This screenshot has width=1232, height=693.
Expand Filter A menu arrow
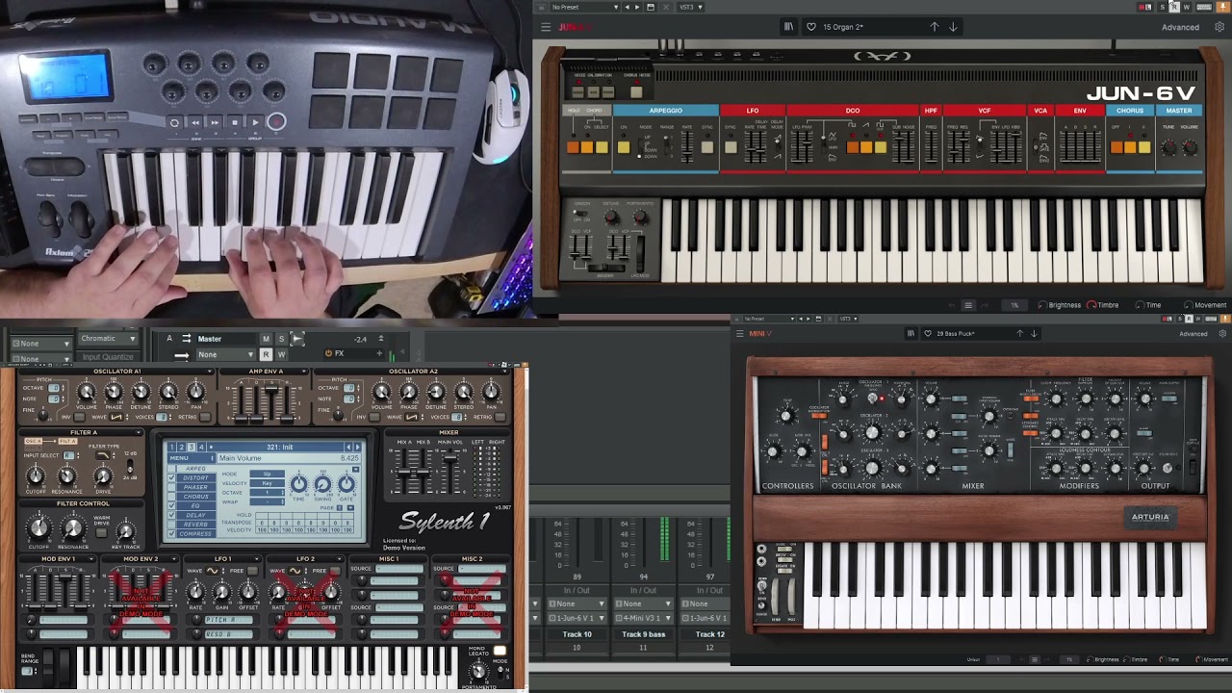(x=139, y=432)
